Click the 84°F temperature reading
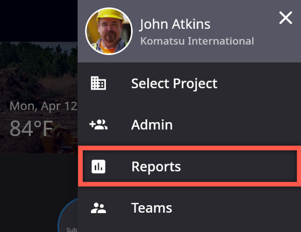301x232 pixels. tap(31, 128)
